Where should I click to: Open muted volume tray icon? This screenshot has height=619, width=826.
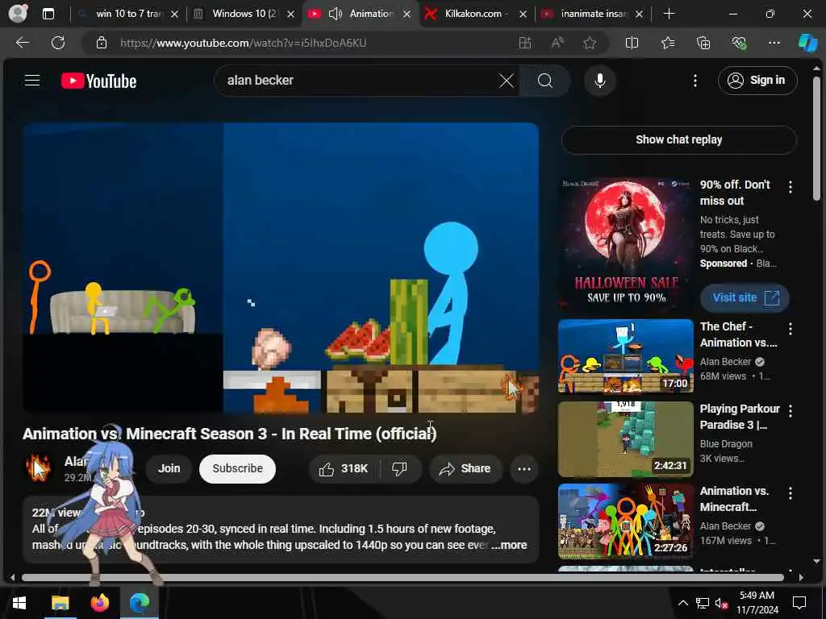coord(721,603)
